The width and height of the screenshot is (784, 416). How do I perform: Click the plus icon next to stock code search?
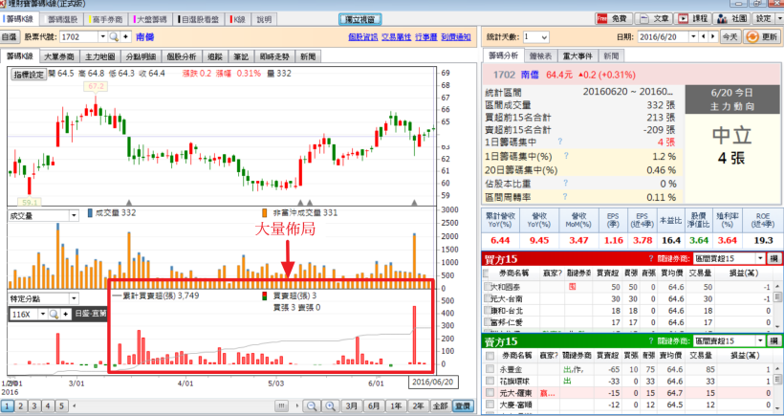tap(125, 36)
